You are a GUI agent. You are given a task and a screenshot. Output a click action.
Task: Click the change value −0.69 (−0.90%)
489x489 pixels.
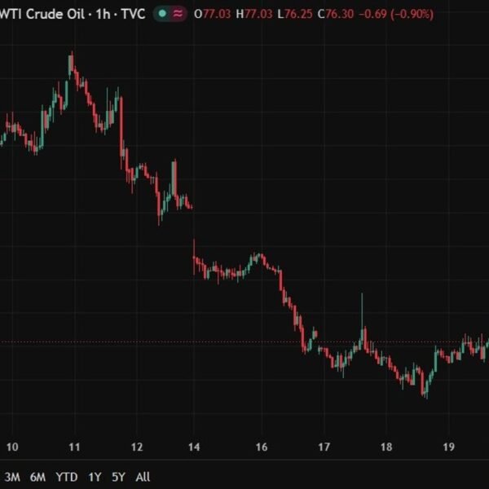click(396, 14)
